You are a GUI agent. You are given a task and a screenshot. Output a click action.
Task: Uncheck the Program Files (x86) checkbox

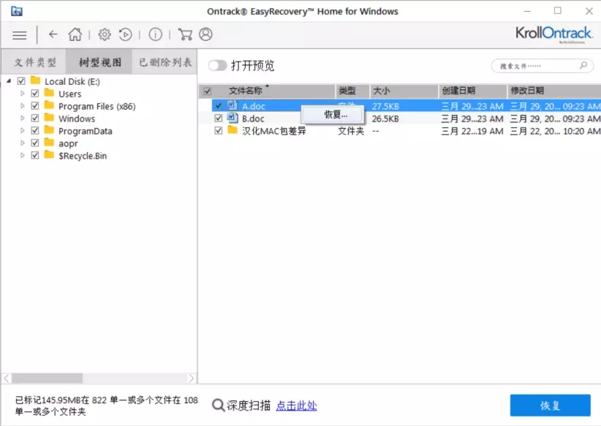35,105
